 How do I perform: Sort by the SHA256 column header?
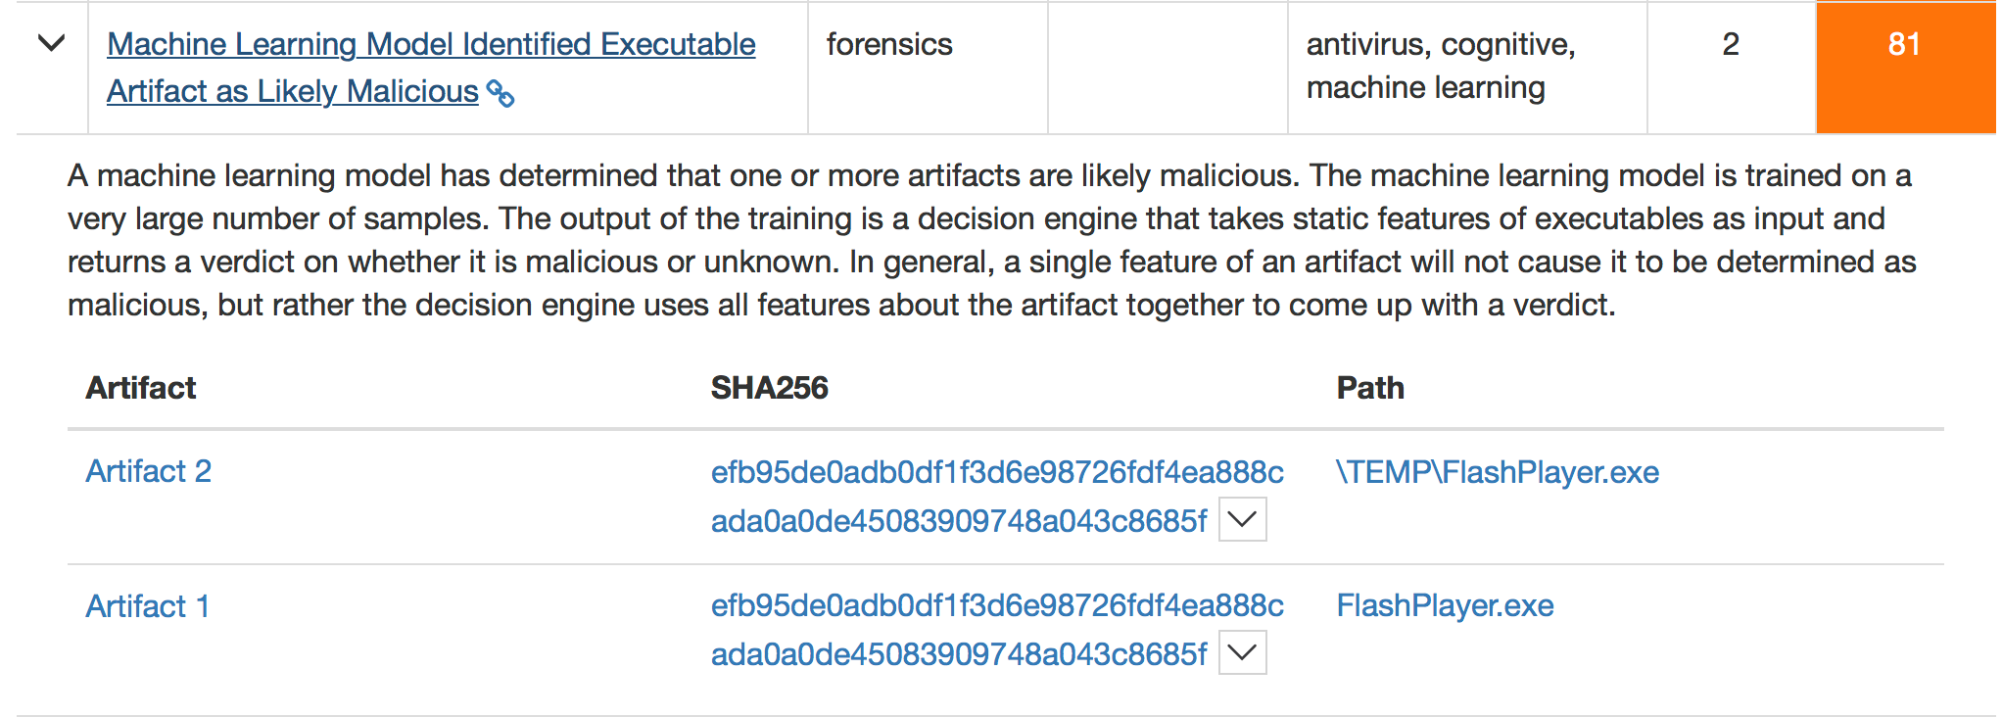[x=769, y=387]
